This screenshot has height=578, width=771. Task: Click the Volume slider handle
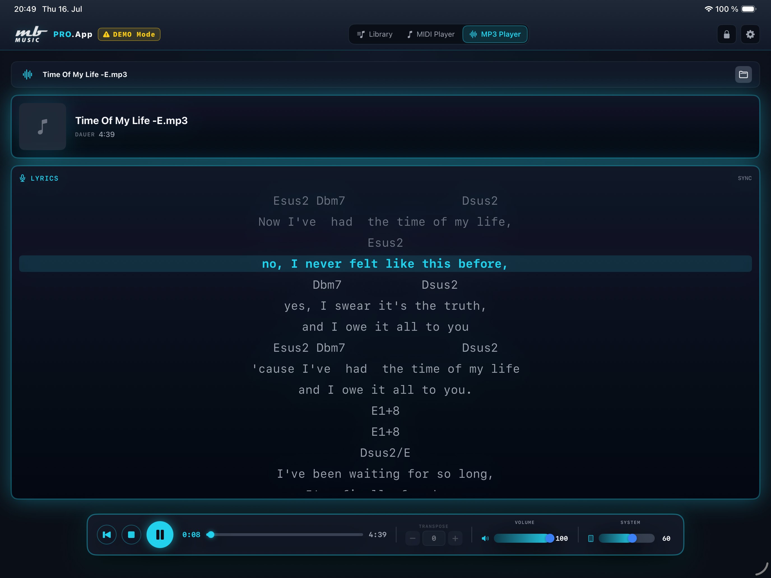coord(550,538)
